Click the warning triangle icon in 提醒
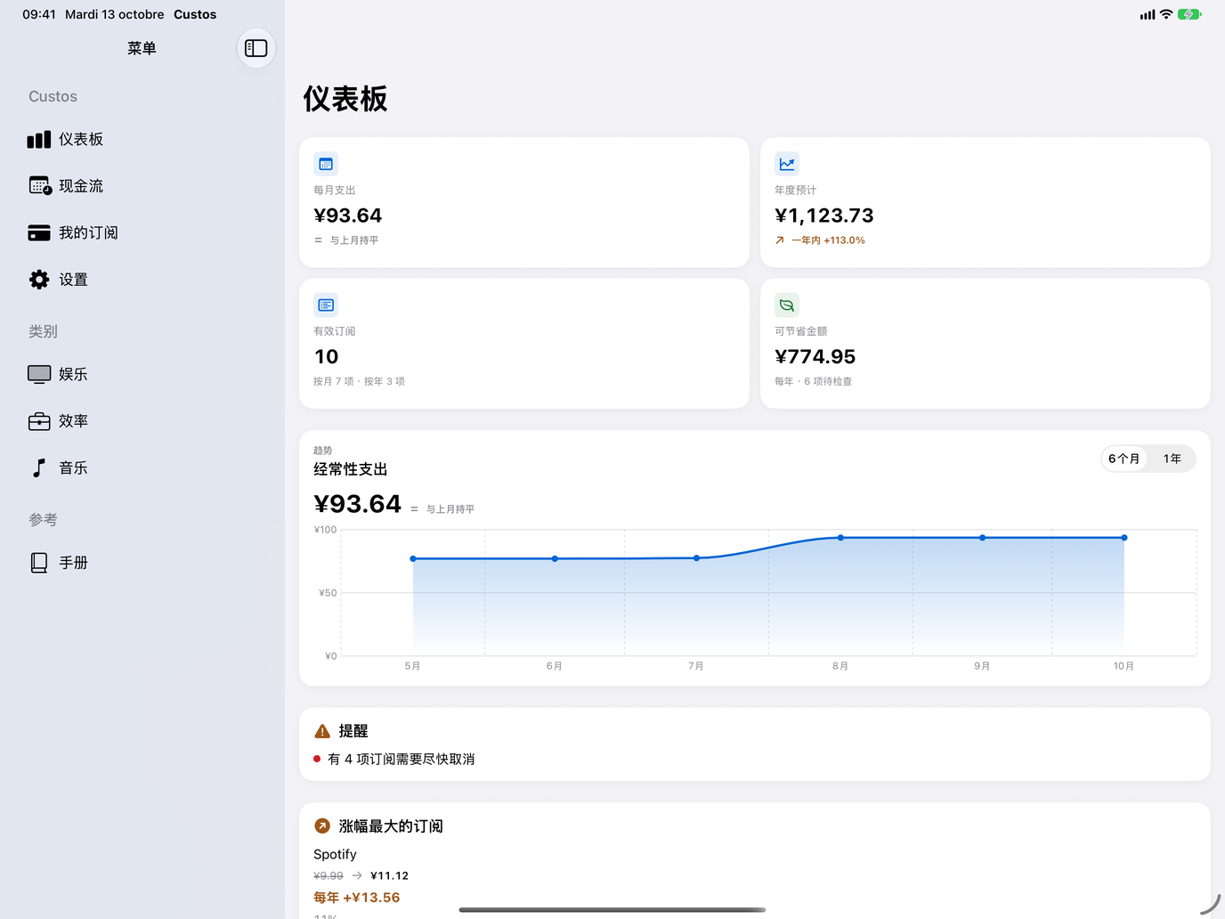The width and height of the screenshot is (1225, 919). tap(322, 731)
